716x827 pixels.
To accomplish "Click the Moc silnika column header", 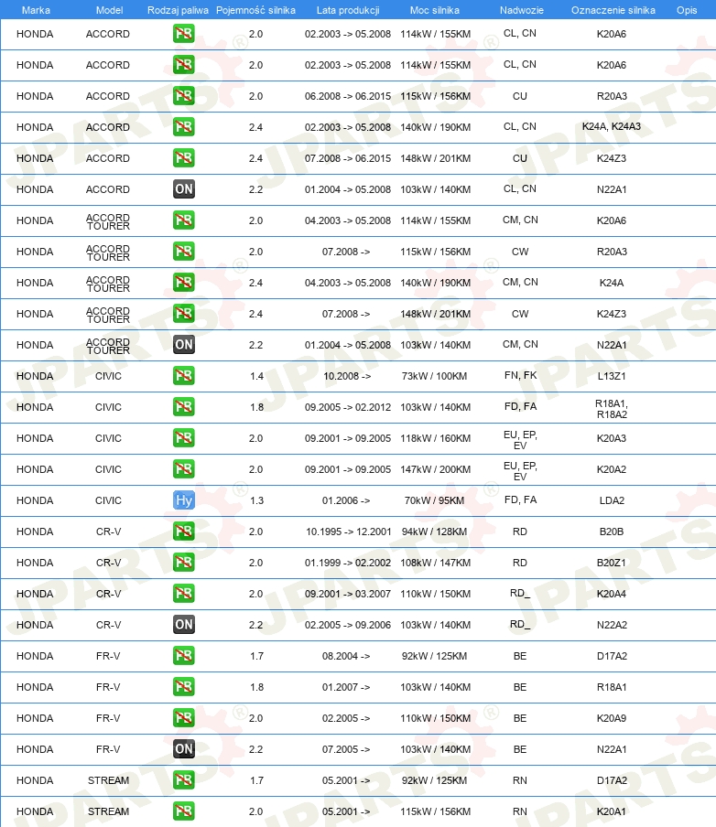I will click(x=435, y=10).
